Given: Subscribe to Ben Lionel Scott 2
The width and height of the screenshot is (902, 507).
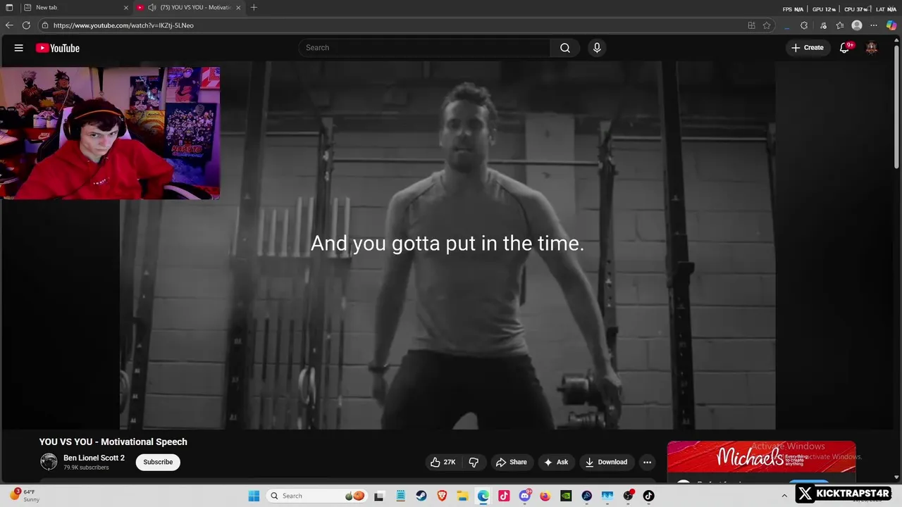Looking at the screenshot, I should [x=158, y=462].
